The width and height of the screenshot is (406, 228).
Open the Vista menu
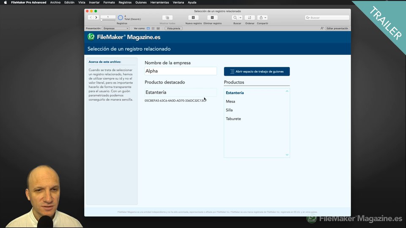tap(82, 3)
